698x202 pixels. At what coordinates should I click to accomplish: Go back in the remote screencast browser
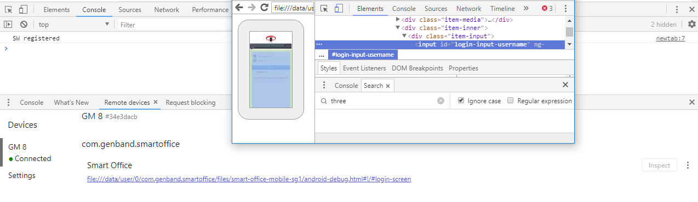point(239,8)
